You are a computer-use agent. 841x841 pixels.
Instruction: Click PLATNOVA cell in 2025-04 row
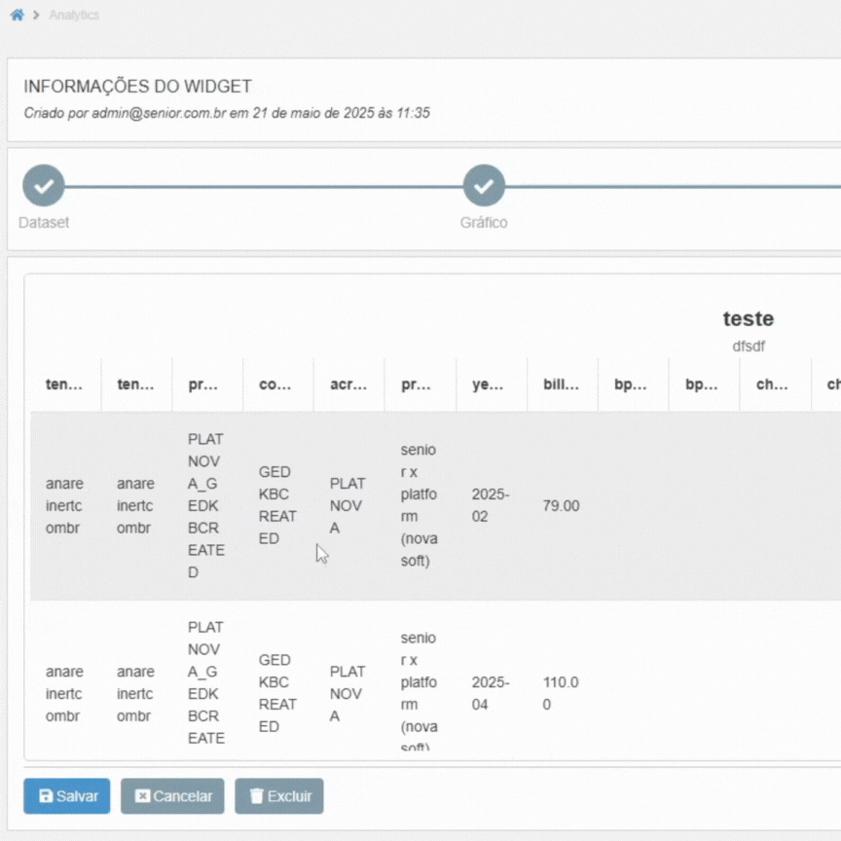(347, 693)
